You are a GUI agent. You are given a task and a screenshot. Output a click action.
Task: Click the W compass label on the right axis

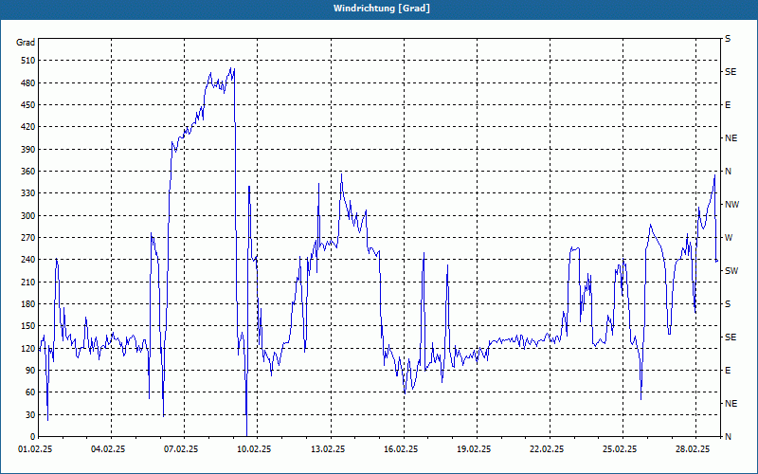(729, 238)
